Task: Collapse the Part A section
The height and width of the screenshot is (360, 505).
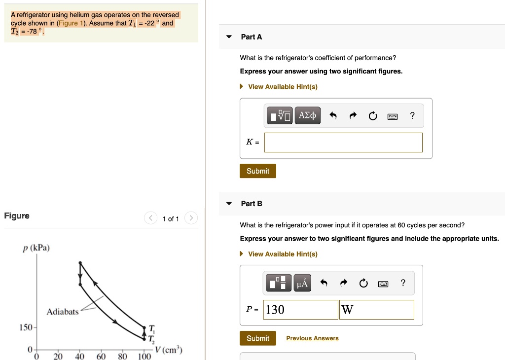Action: click(229, 36)
